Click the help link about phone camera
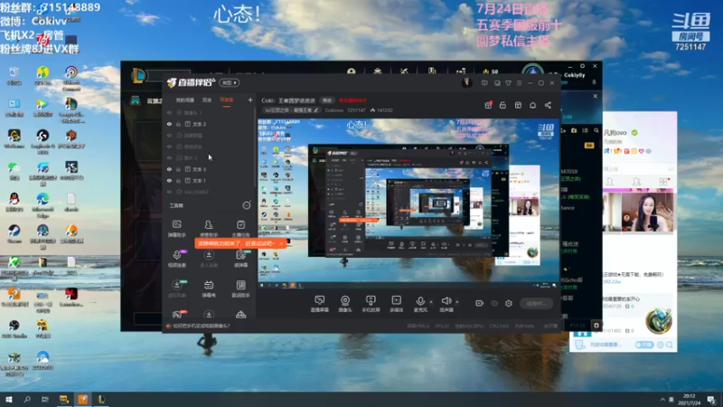Screen dimensions: 723x407 coord(201,326)
